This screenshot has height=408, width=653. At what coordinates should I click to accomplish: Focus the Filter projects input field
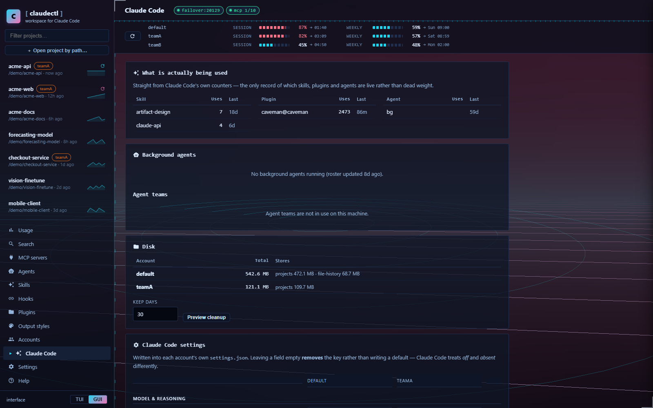tap(57, 35)
